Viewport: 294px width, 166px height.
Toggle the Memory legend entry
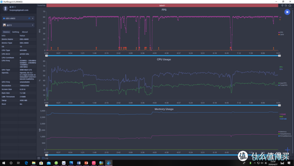pos(283,132)
